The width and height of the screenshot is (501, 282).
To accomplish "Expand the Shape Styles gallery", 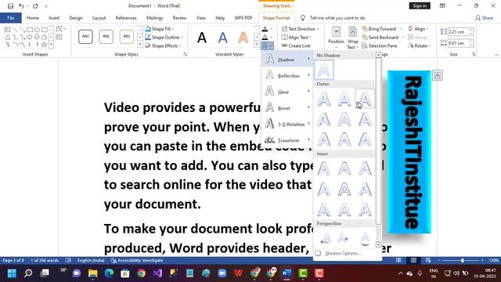I will pyautogui.click(x=140, y=45).
